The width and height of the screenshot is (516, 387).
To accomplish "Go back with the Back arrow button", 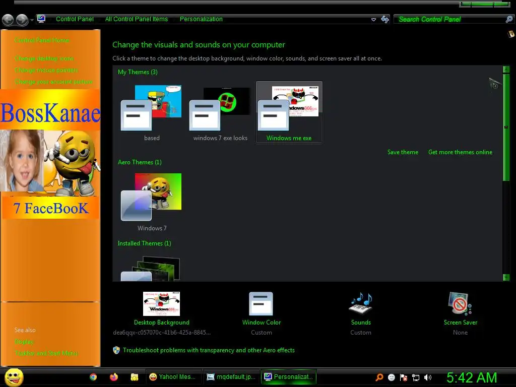I will pyautogui.click(x=8, y=20).
